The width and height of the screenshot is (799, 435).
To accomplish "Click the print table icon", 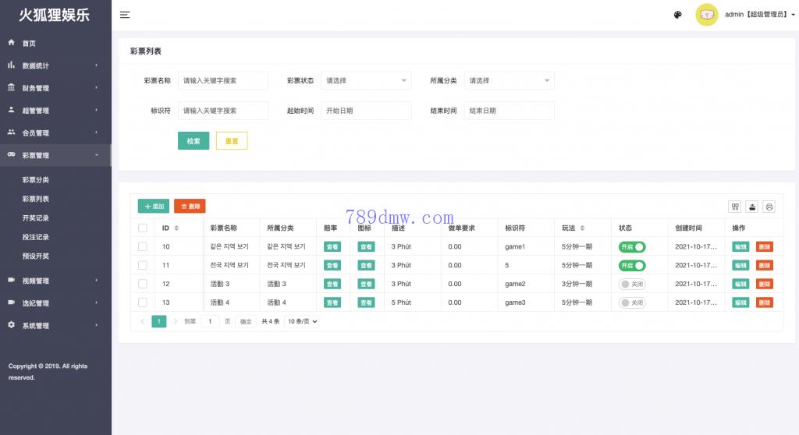I will click(769, 207).
